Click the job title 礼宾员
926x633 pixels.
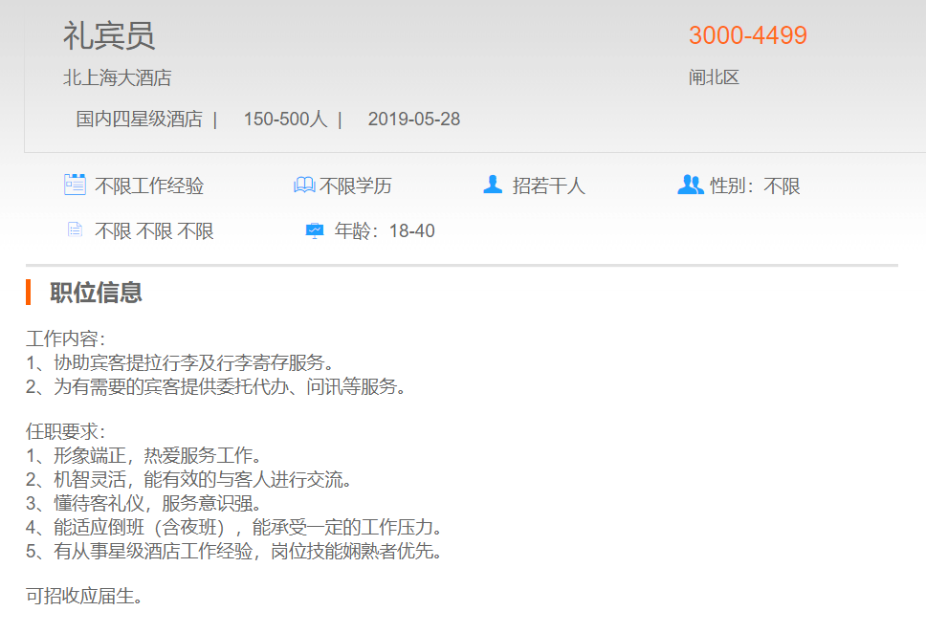pos(109,36)
